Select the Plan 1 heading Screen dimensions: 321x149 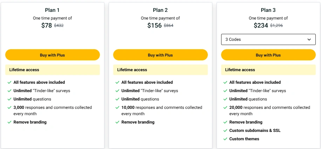click(x=53, y=10)
